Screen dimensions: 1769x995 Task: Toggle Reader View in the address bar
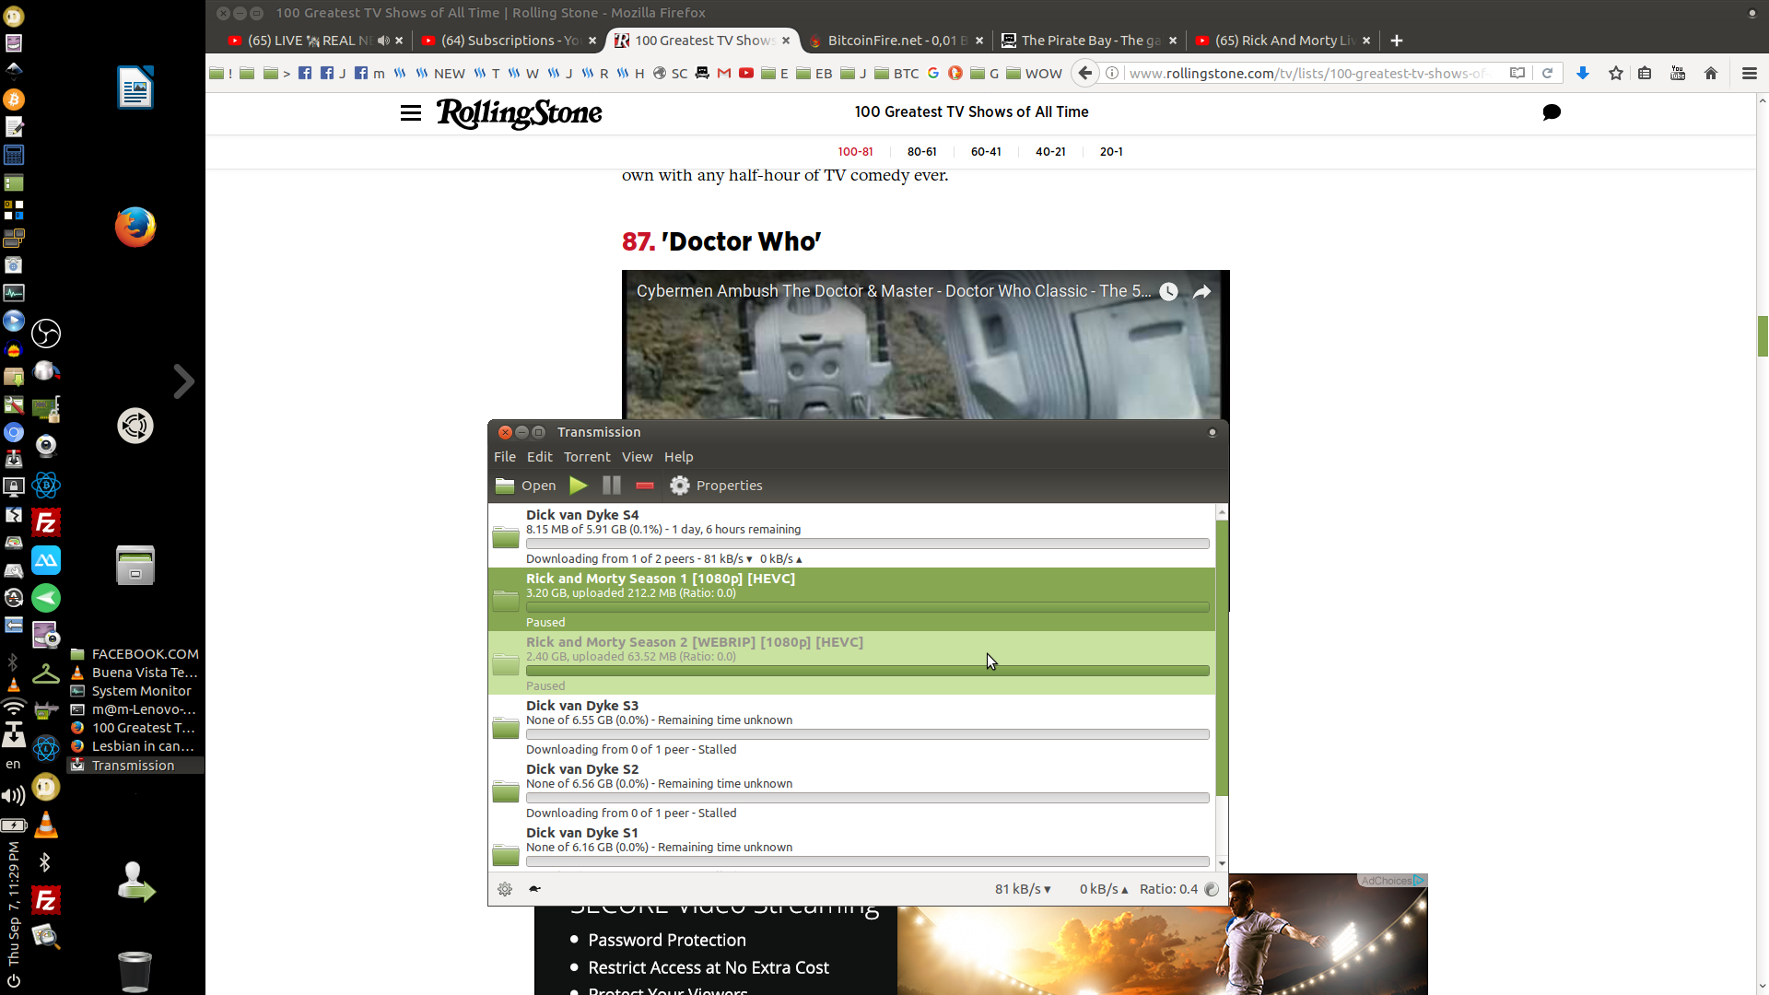click(1517, 74)
